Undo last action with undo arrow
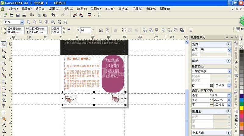Image resolution: width=244 pixels, height=136 pixels. click(53, 15)
